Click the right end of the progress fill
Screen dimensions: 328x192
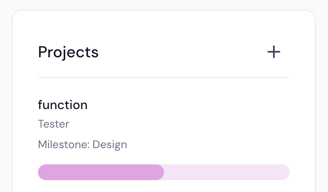point(160,172)
